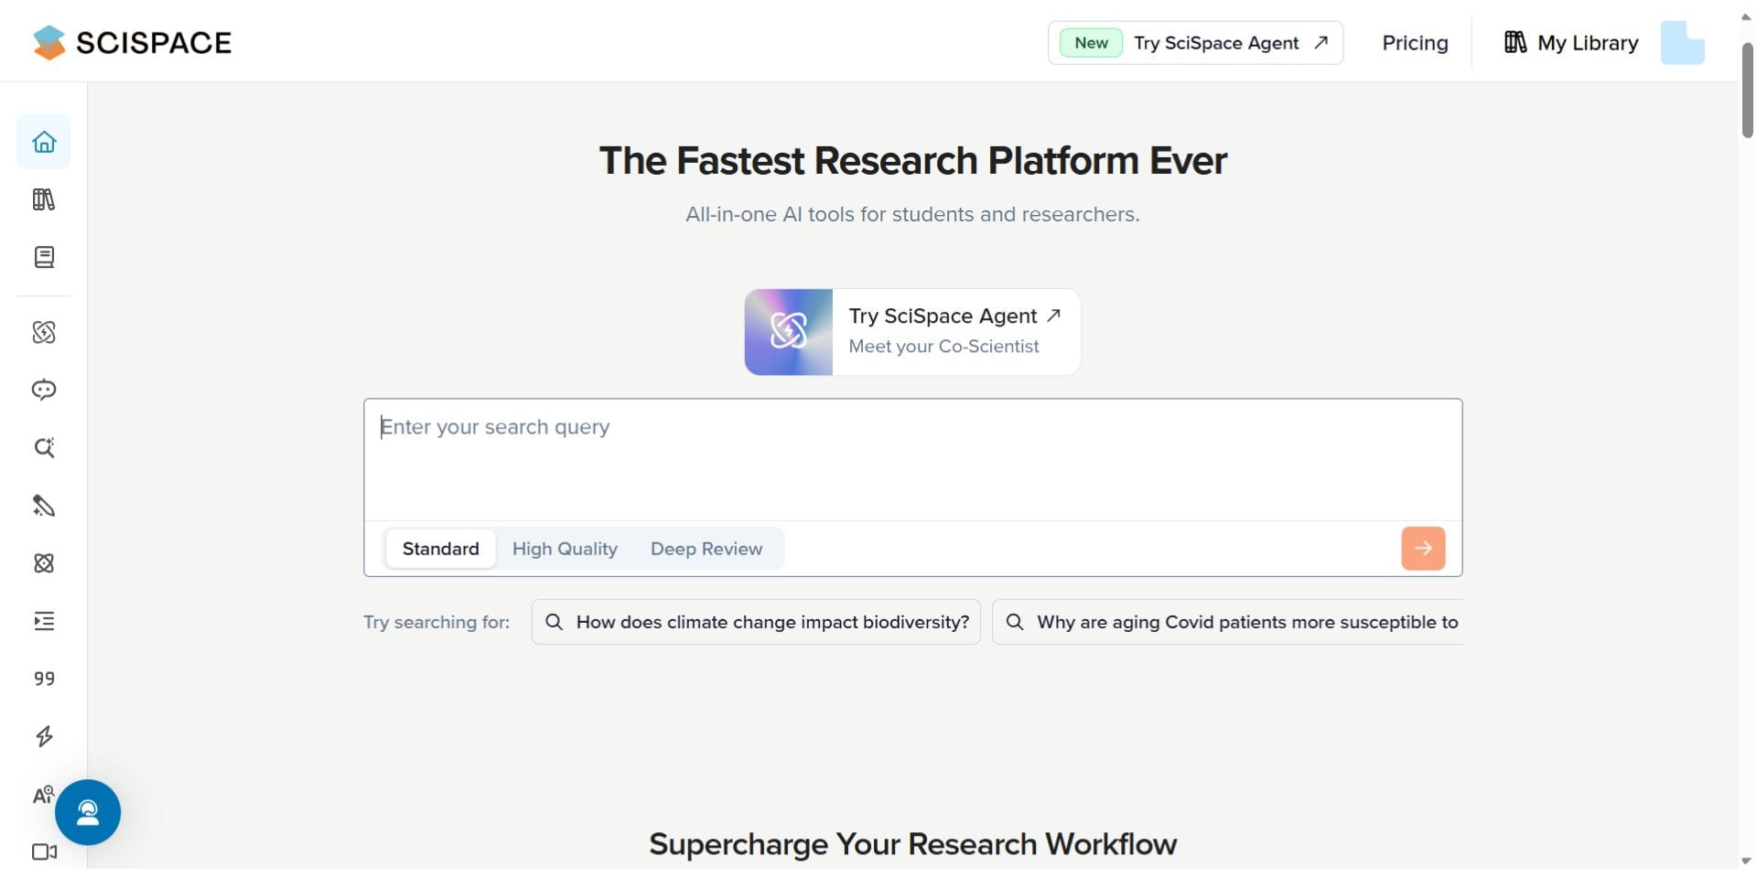Click the citation quote marks icon

click(x=44, y=679)
